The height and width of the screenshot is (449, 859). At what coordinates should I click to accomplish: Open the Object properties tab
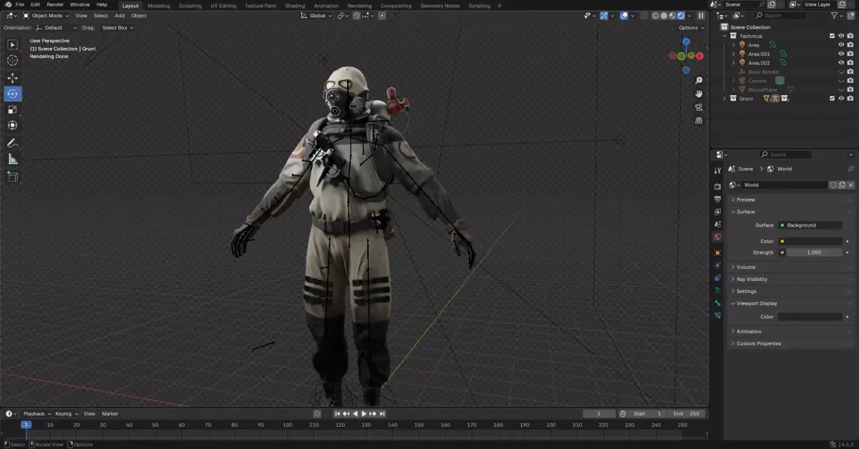(717, 252)
